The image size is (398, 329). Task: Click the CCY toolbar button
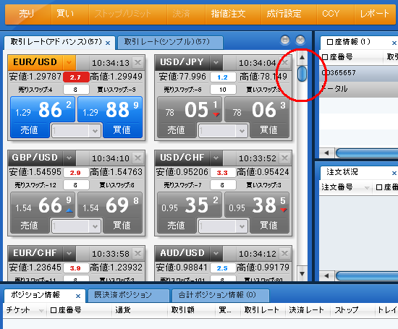pos(335,14)
